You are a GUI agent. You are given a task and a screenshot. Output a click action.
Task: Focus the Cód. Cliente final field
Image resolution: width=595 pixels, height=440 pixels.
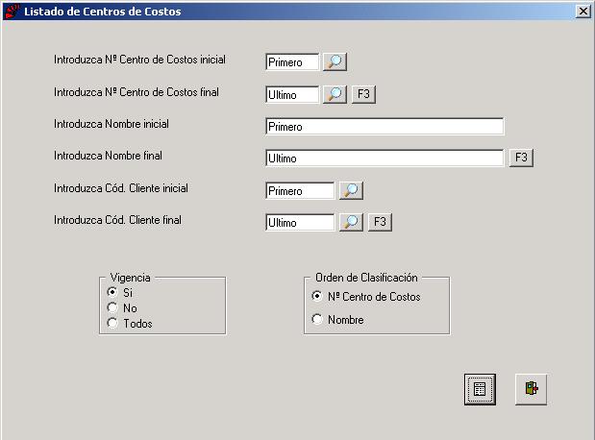(x=300, y=223)
